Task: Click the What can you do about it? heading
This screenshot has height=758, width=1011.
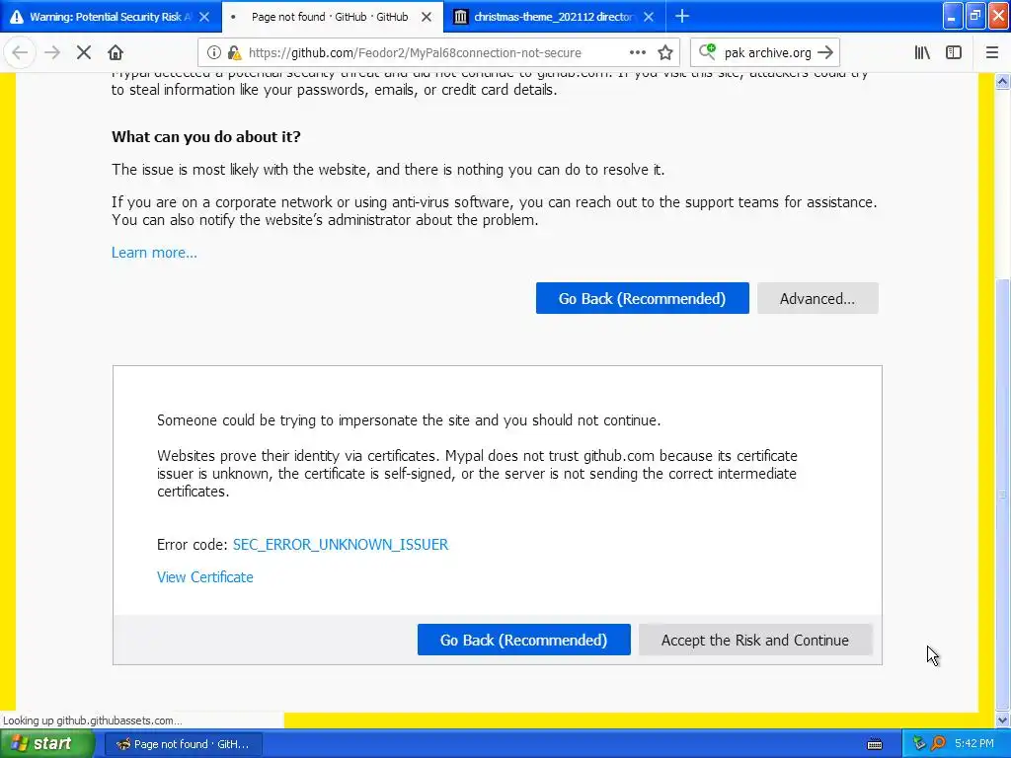Action: tap(206, 136)
